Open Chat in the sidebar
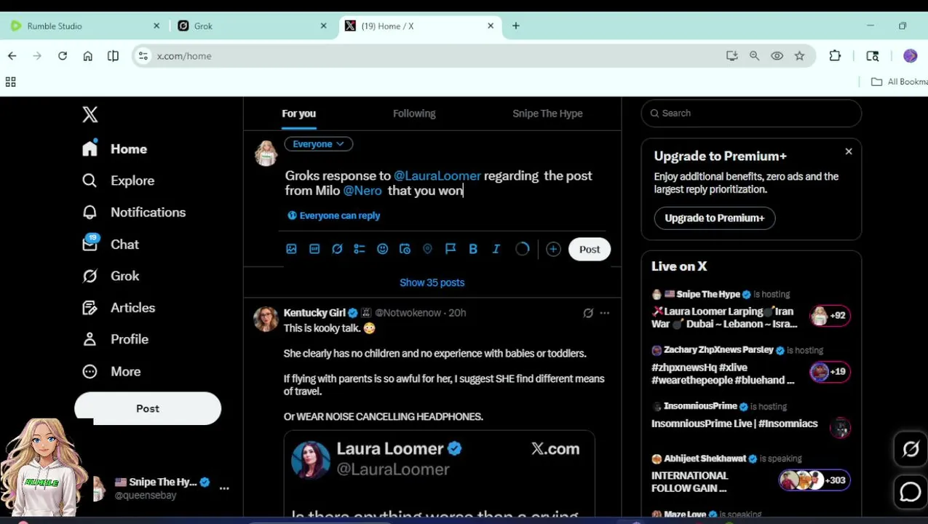This screenshot has height=524, width=928. (x=111, y=245)
